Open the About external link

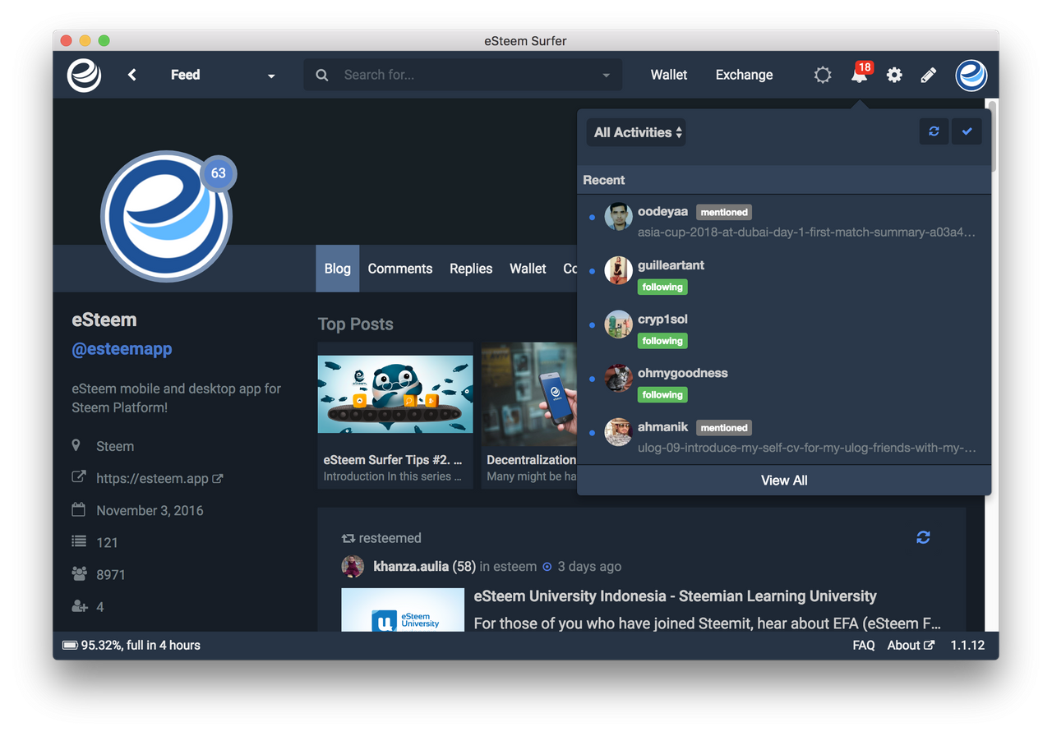pyautogui.click(x=911, y=645)
